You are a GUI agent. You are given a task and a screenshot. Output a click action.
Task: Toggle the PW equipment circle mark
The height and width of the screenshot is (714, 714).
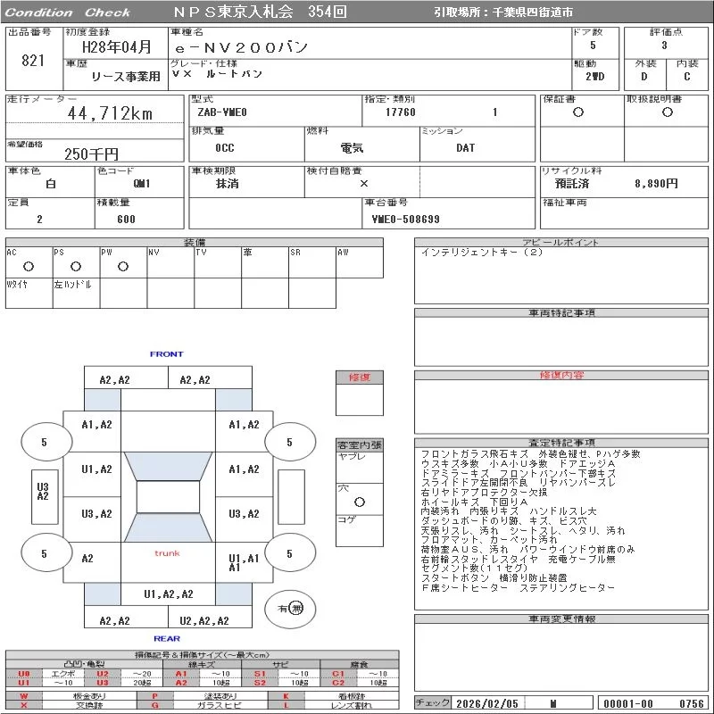click(123, 267)
